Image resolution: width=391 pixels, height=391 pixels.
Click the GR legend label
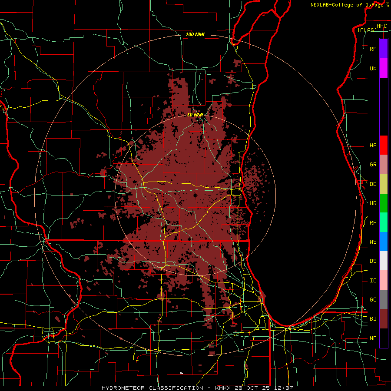click(373, 165)
